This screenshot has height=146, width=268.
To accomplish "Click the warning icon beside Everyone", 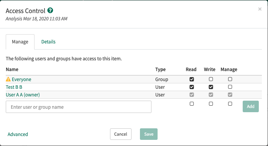I will click(8, 79).
